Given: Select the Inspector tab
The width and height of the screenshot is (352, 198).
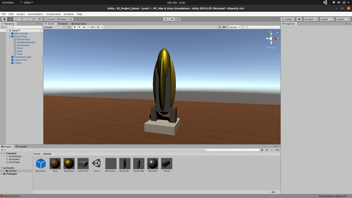Looking at the screenshot, I should (x=289, y=23).
